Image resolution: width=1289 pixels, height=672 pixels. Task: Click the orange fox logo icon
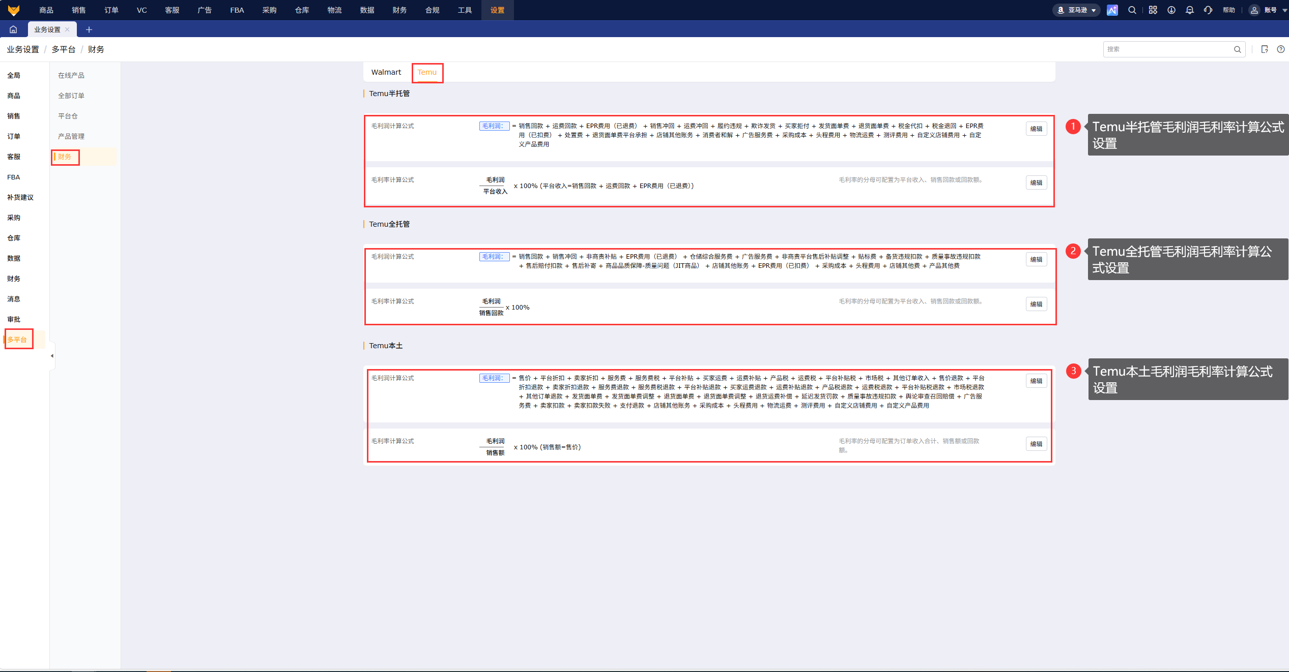14,10
